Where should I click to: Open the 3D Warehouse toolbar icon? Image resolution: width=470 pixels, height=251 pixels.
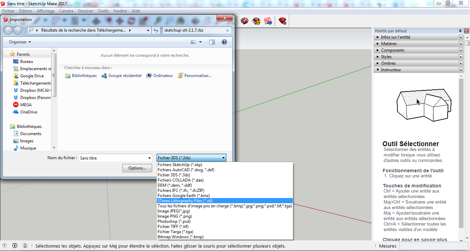pyautogui.click(x=245, y=21)
